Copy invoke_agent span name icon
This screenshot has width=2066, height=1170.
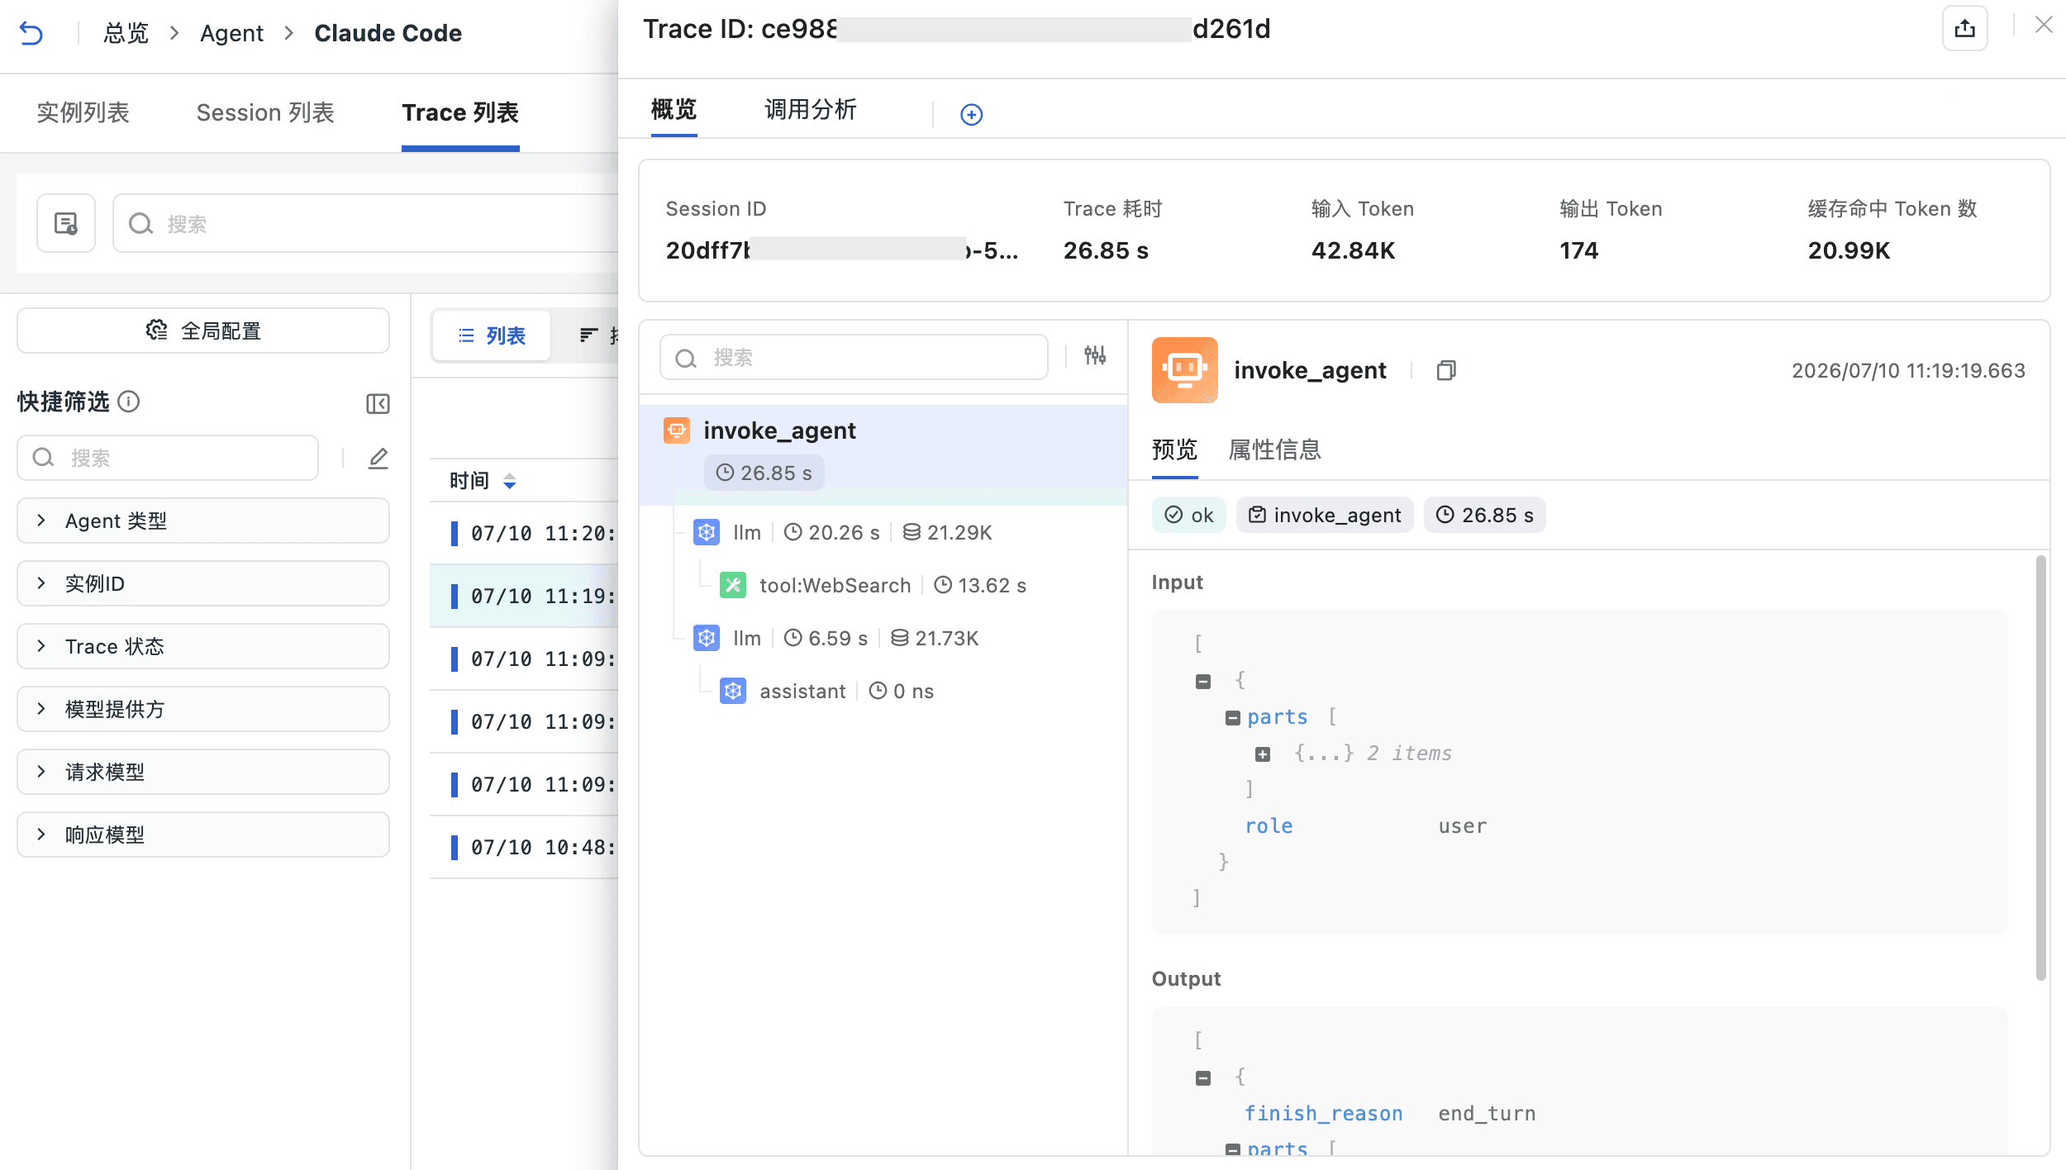tap(1445, 370)
